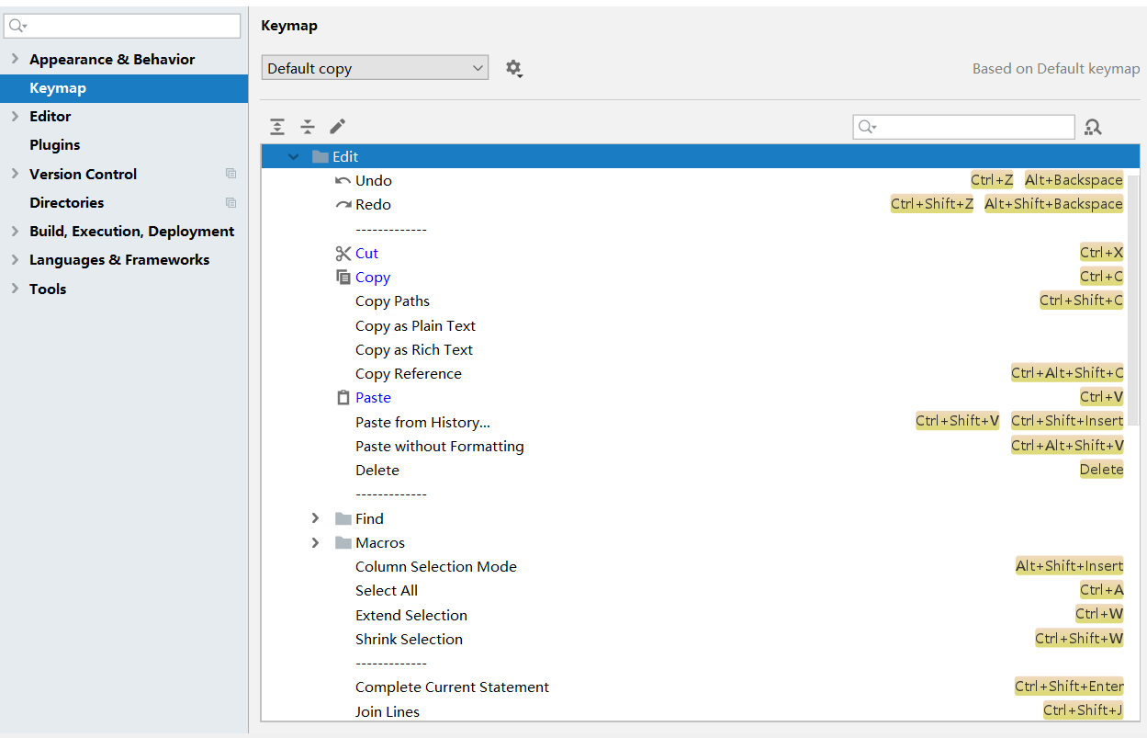Expand the Macros folder
1147x738 pixels.
coord(316,542)
